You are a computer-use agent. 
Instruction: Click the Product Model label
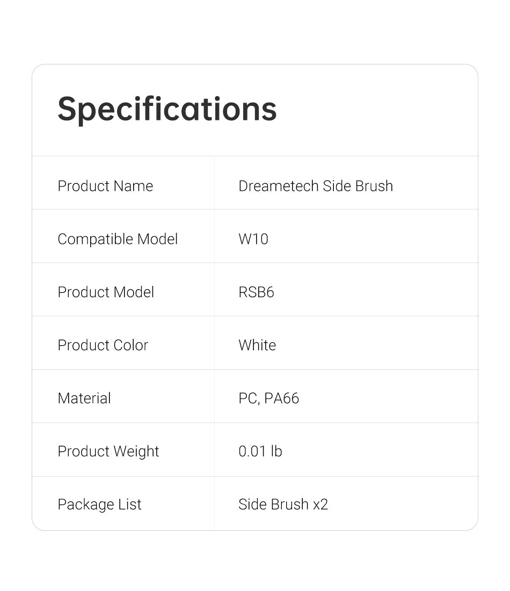pyautogui.click(x=106, y=292)
